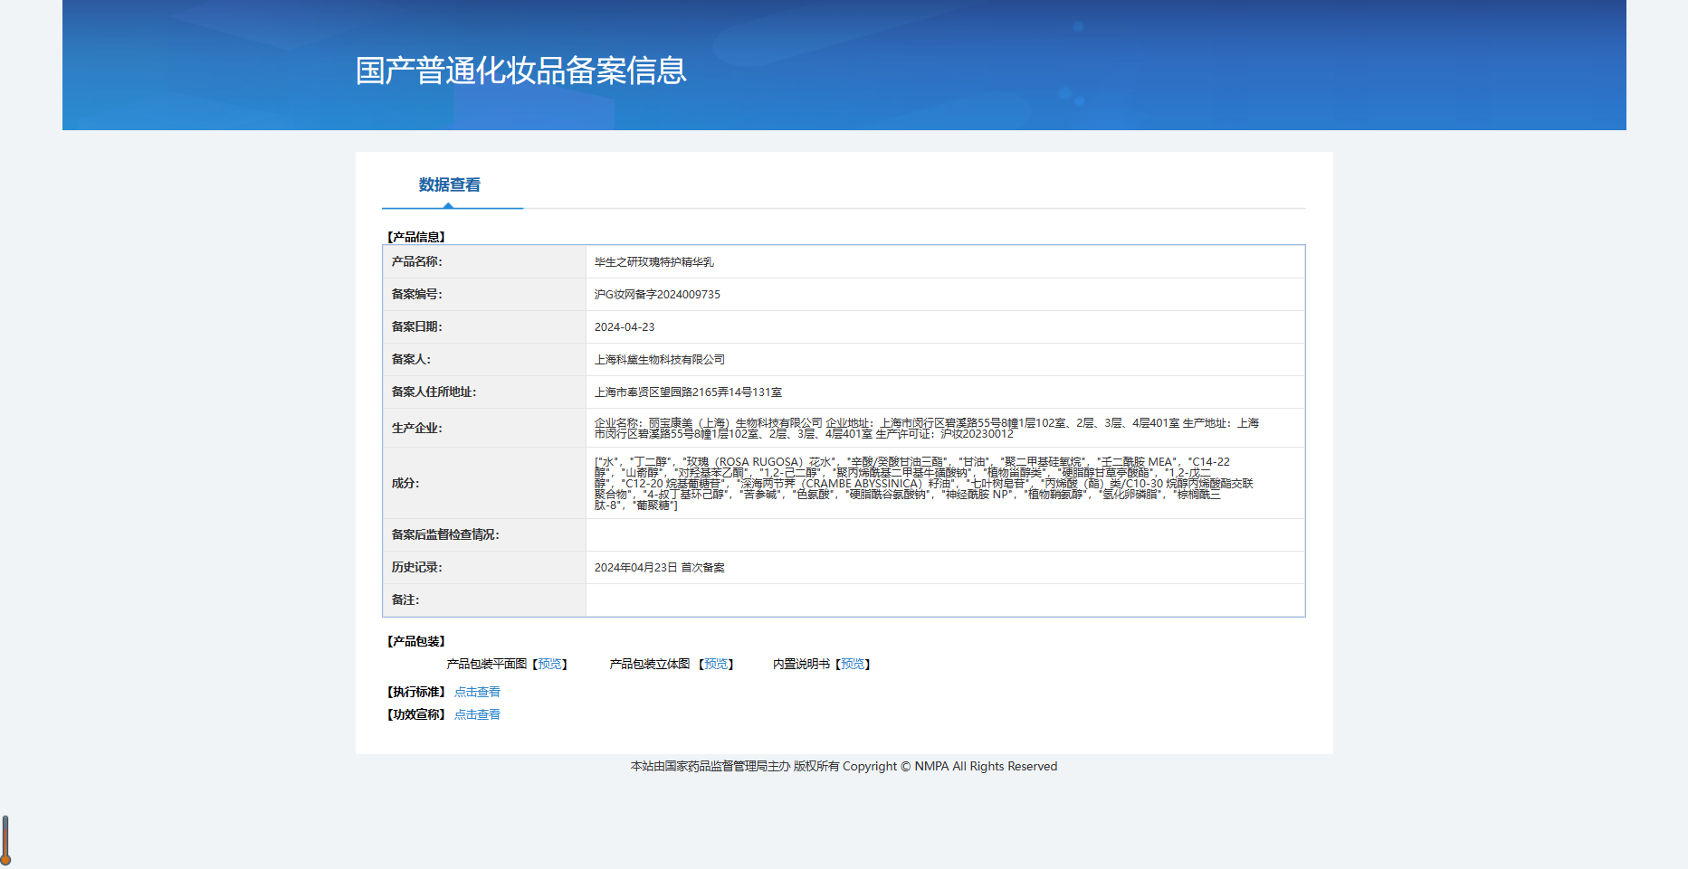The width and height of the screenshot is (1688, 869).
Task: Click the 【产品信息】 section heading
Action: 415,237
